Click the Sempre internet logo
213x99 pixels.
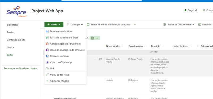pyautogui.click(x=17, y=11)
